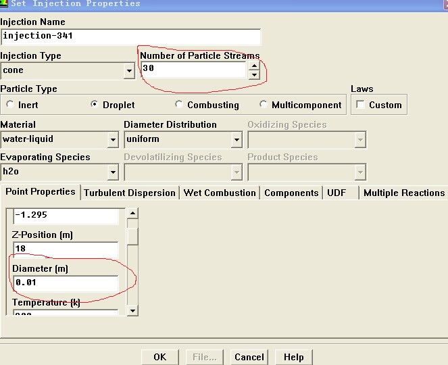Open Help for injection properties

click(293, 357)
